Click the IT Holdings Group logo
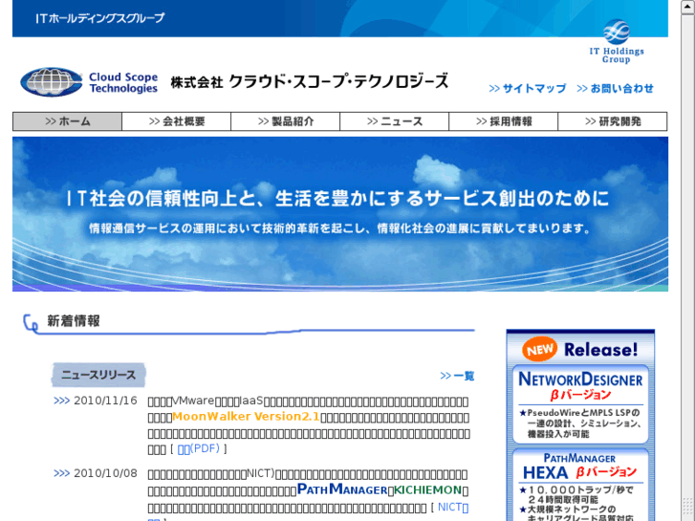The height and width of the screenshot is (521, 695). [616, 41]
